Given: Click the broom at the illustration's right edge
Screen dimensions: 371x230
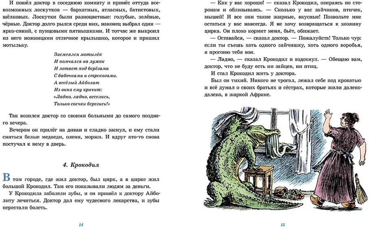Looking at the screenshot, I should [360, 189].
